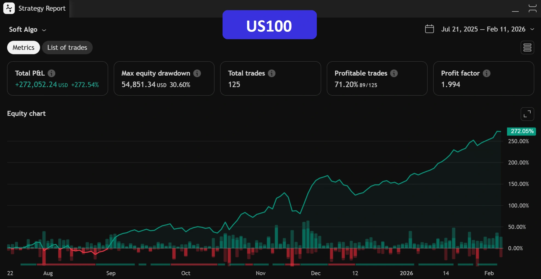Click chevron arrow beside the date range

click(x=532, y=29)
